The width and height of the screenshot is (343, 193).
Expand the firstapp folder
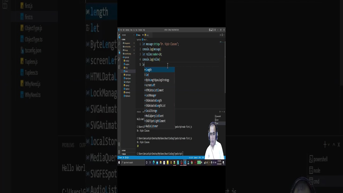point(129,50)
